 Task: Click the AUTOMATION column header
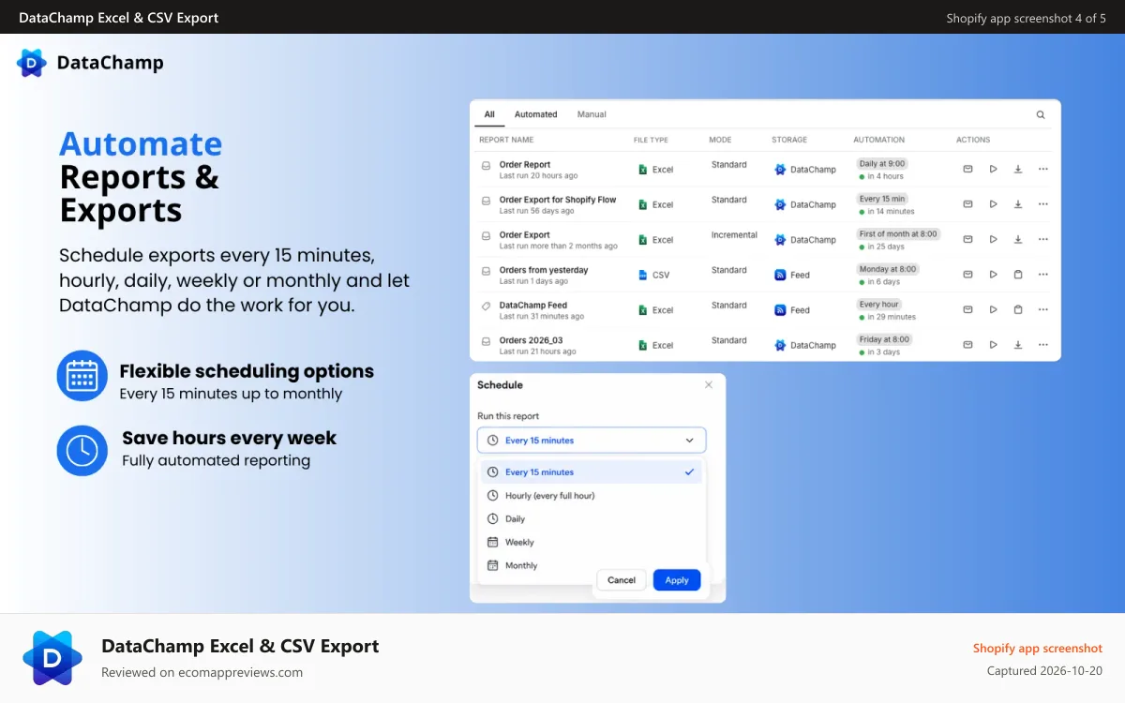pos(879,140)
